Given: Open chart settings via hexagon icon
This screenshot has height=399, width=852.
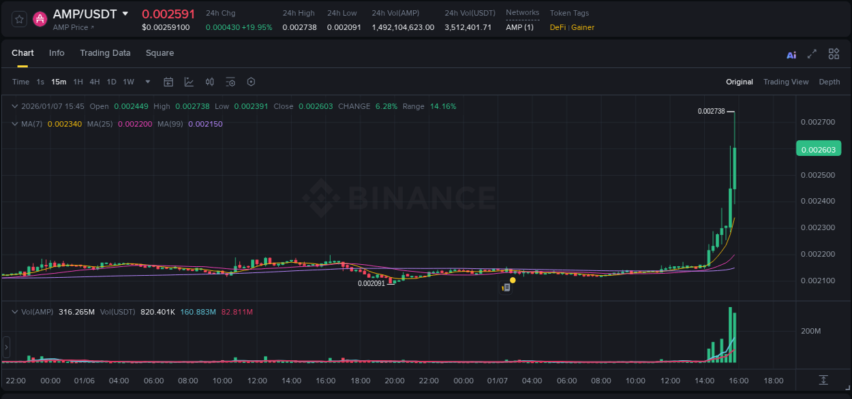Looking at the screenshot, I should tap(250, 82).
